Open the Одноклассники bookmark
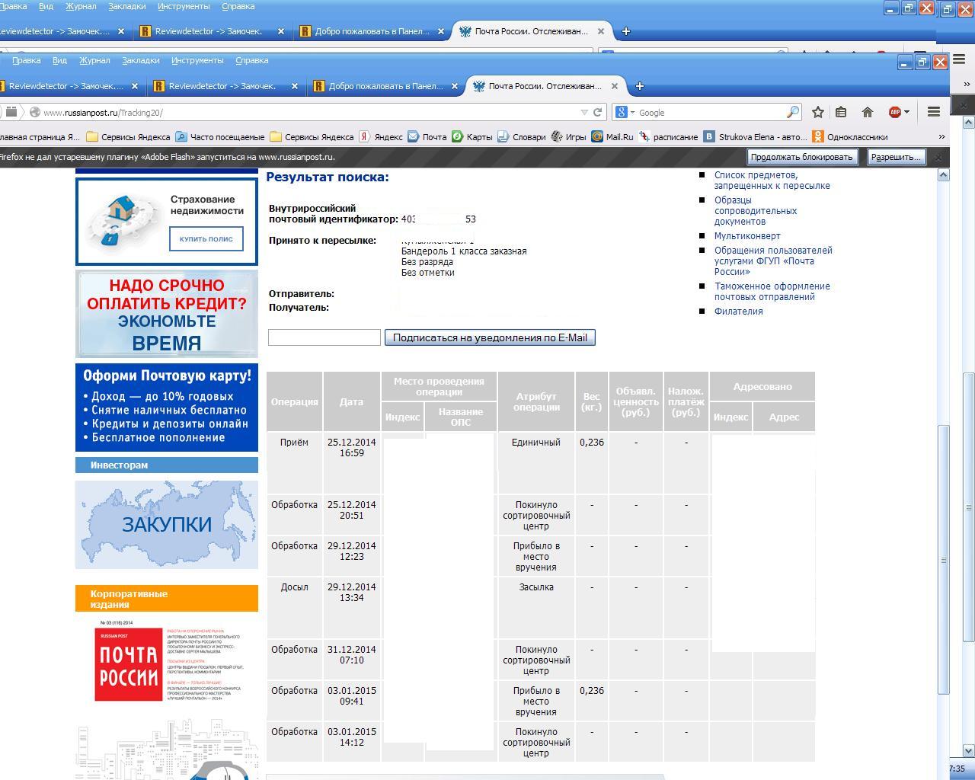 coord(850,137)
